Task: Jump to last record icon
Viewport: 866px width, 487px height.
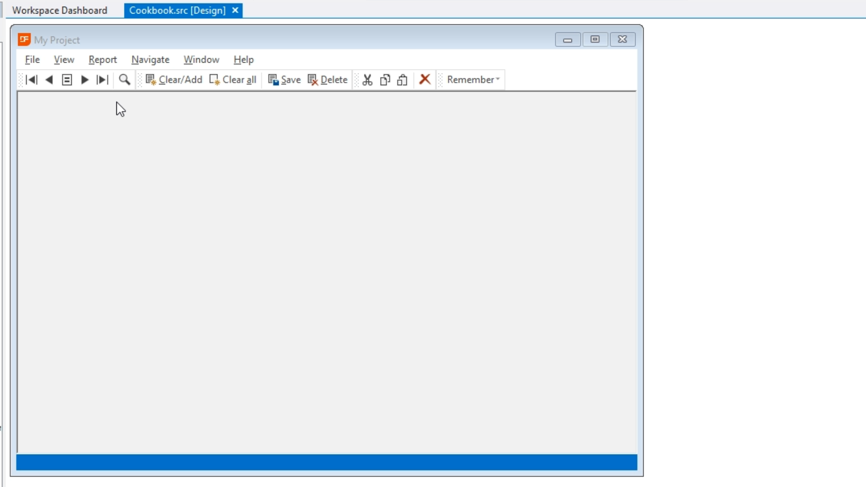Action: point(102,80)
